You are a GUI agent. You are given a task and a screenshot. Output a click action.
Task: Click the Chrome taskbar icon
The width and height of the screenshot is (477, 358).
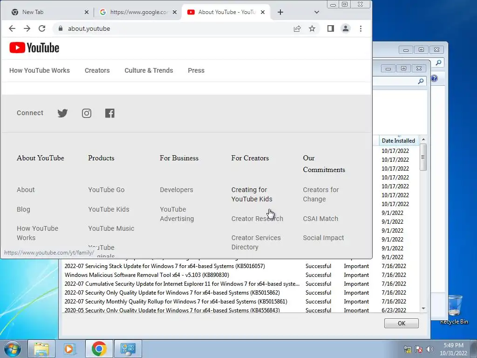pos(99,349)
